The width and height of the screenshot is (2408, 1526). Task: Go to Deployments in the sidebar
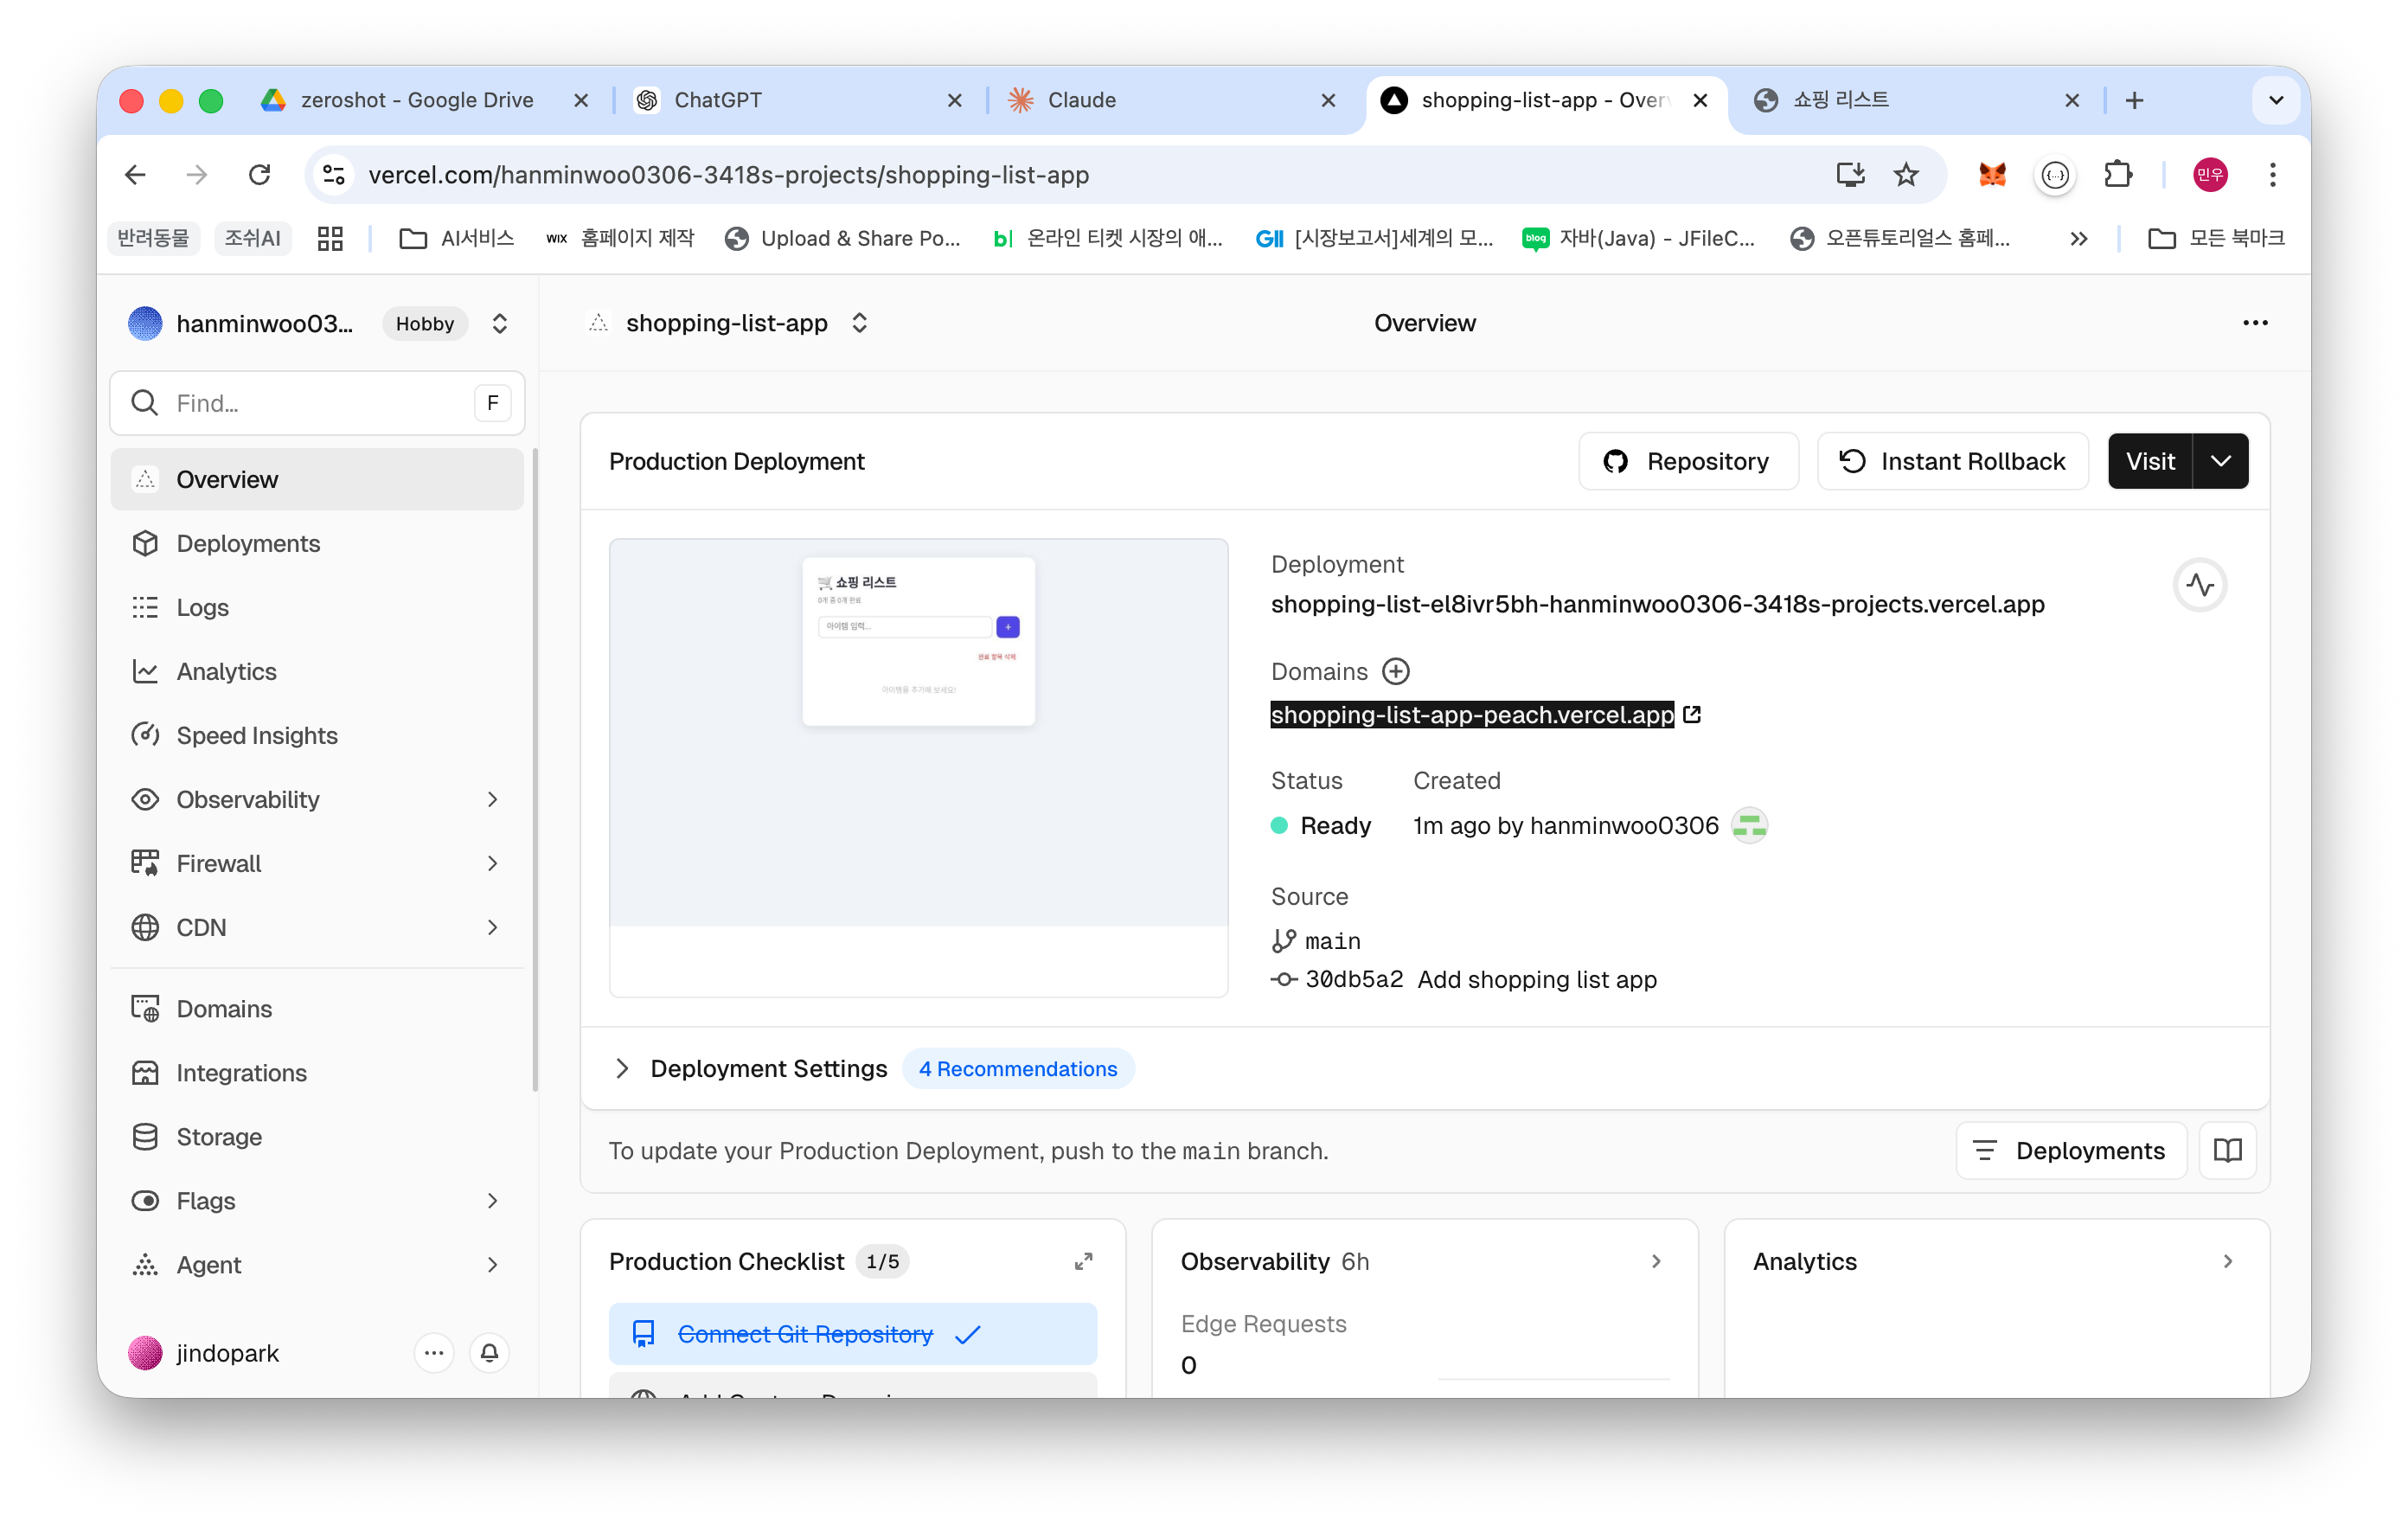click(317, 543)
